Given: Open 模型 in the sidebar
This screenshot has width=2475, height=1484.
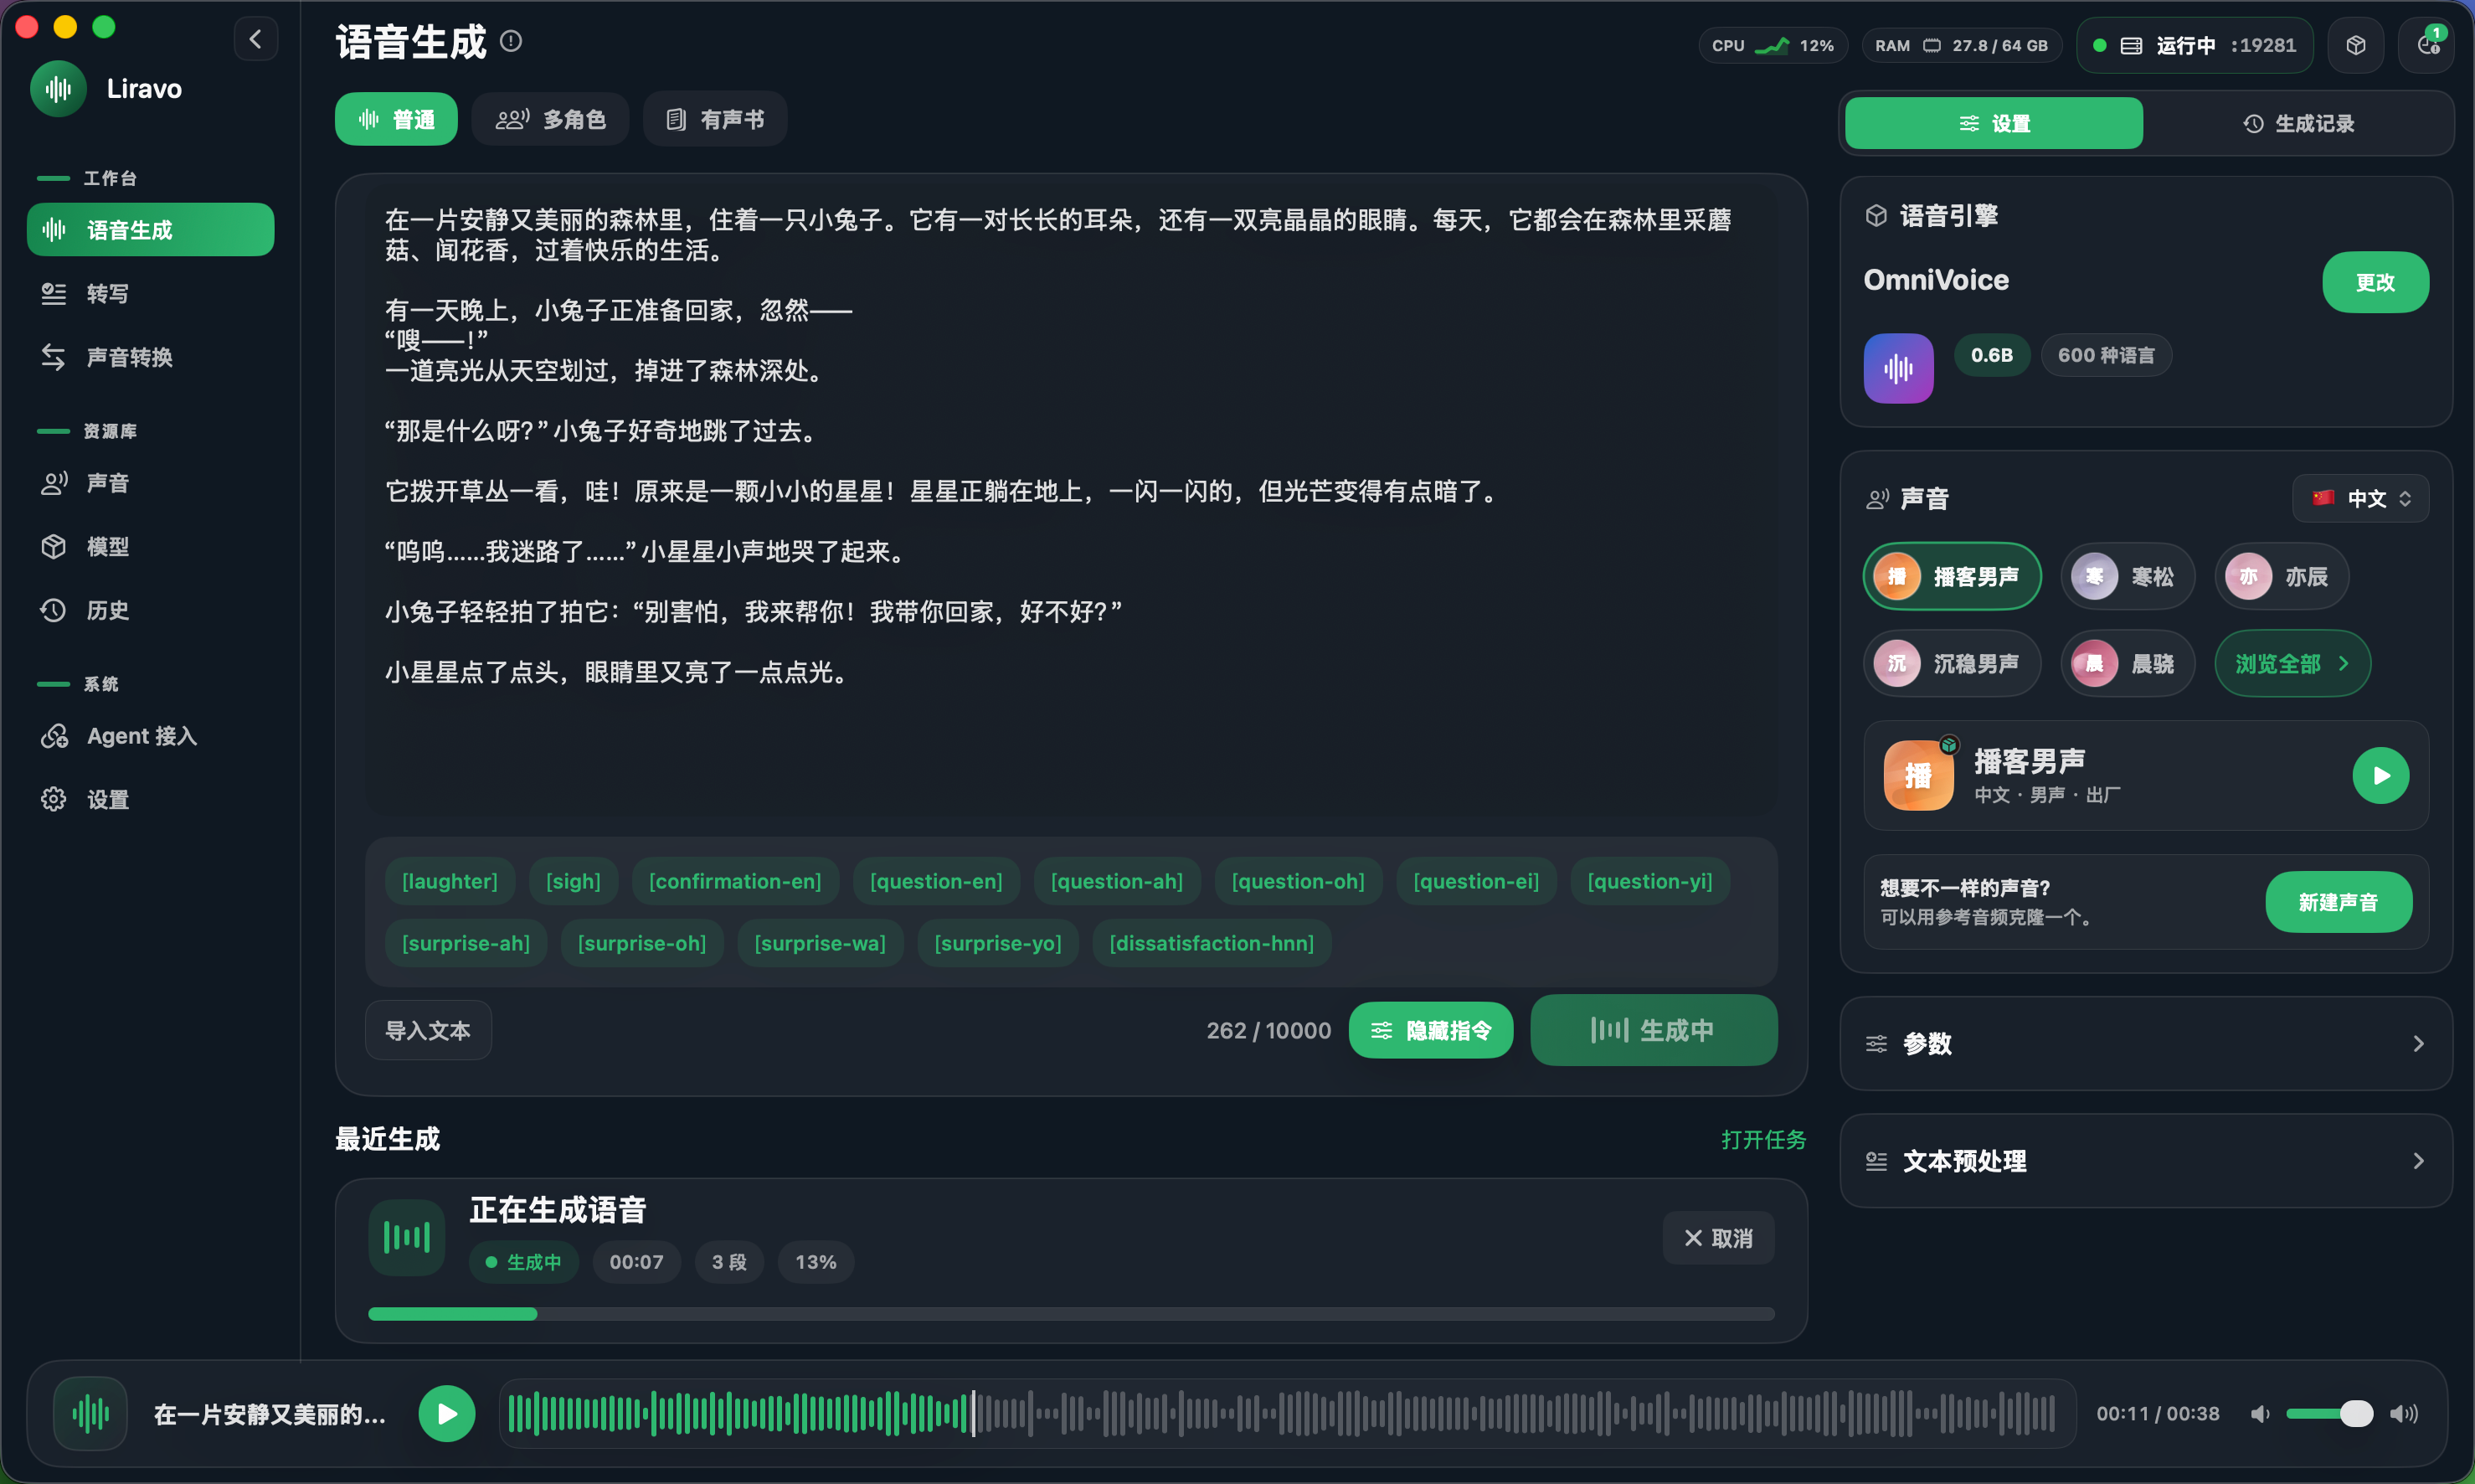Looking at the screenshot, I should (150, 546).
